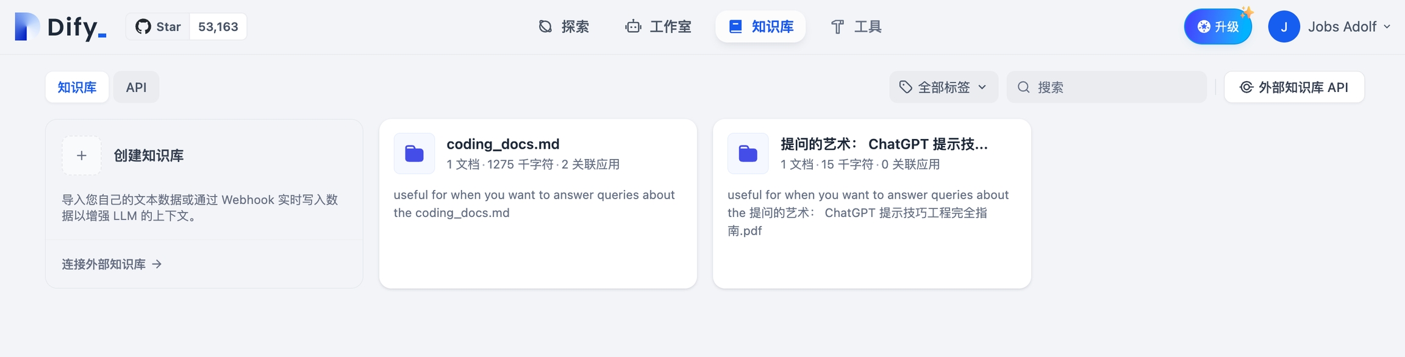Click the tag icon in 全部标签 filter
The width and height of the screenshot is (1405, 357).
click(906, 87)
